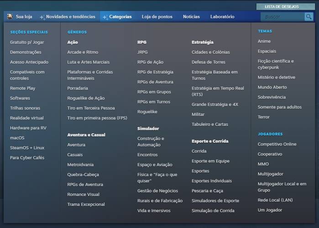Open the Notícias tab
Image resolution: width=319 pixels, height=228 pixels.
point(191,17)
